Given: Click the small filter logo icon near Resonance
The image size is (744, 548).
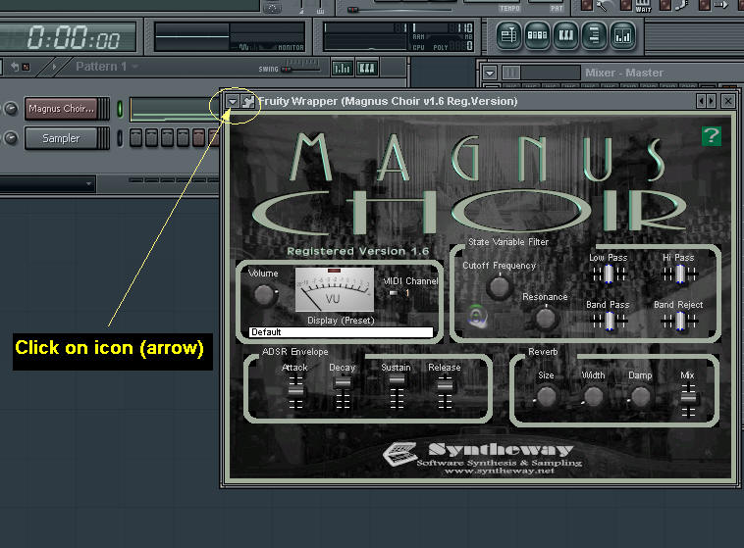Looking at the screenshot, I should pyautogui.click(x=477, y=317).
